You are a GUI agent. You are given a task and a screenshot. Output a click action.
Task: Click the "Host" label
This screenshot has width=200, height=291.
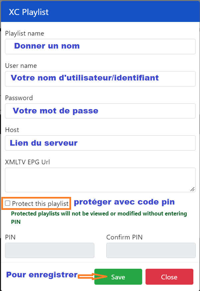pos(12,130)
